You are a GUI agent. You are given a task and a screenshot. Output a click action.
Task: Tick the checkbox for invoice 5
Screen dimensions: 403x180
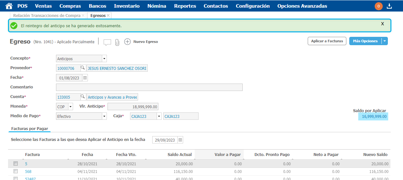15,164
